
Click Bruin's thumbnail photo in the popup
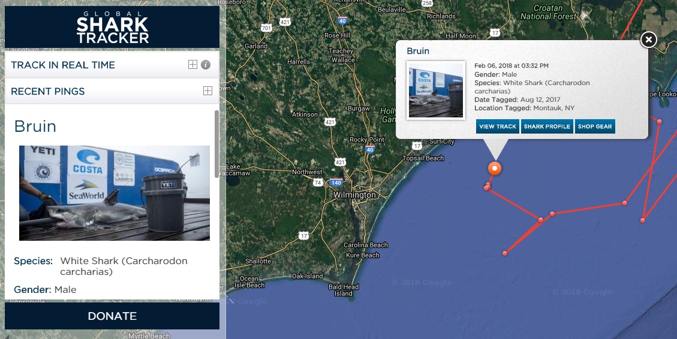436,90
